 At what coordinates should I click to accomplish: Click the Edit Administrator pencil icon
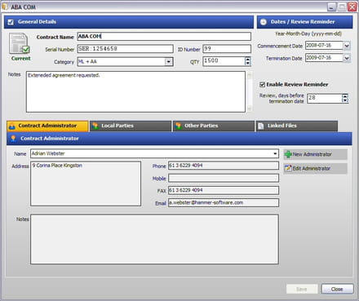[288, 169]
